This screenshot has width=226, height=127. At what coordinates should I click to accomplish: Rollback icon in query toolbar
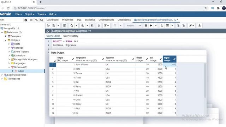click(x=184, y=26)
